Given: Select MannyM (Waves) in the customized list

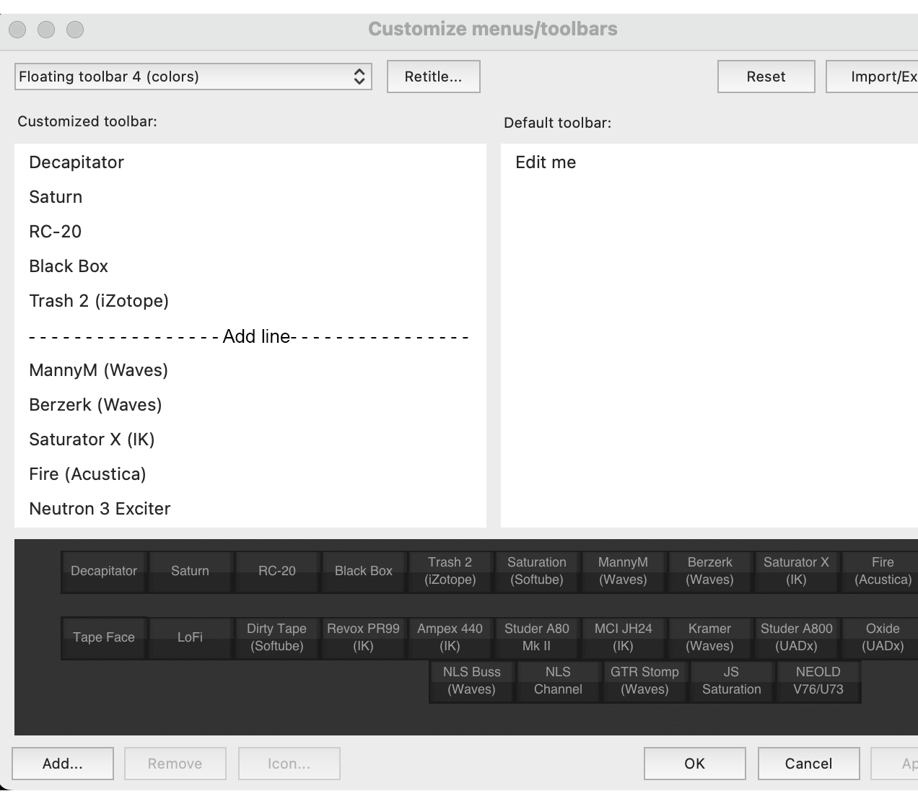Looking at the screenshot, I should 250,370.
